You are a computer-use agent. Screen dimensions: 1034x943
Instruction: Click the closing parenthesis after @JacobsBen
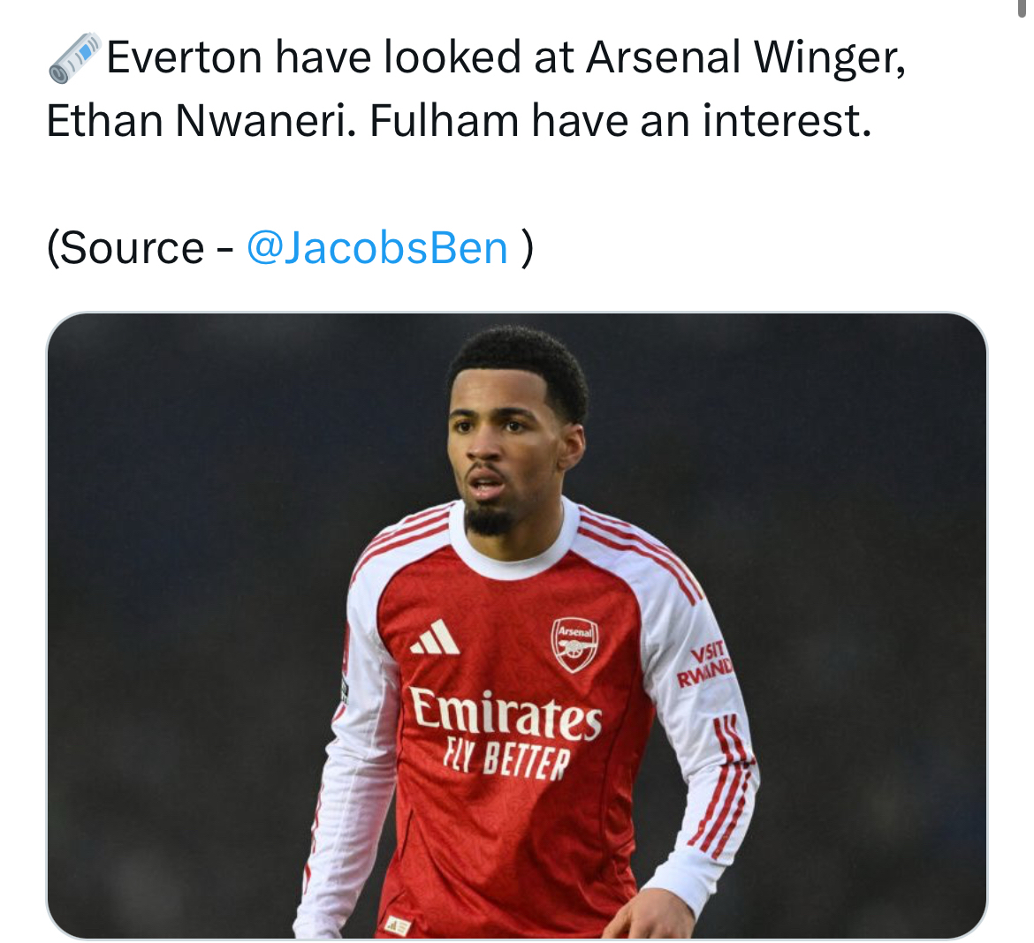[528, 248]
